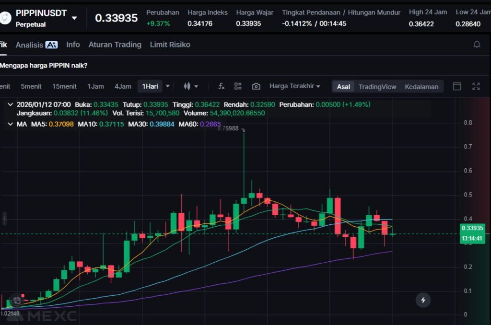Open the Aturan Trading tab
This screenshot has height=325, width=491.
(115, 45)
